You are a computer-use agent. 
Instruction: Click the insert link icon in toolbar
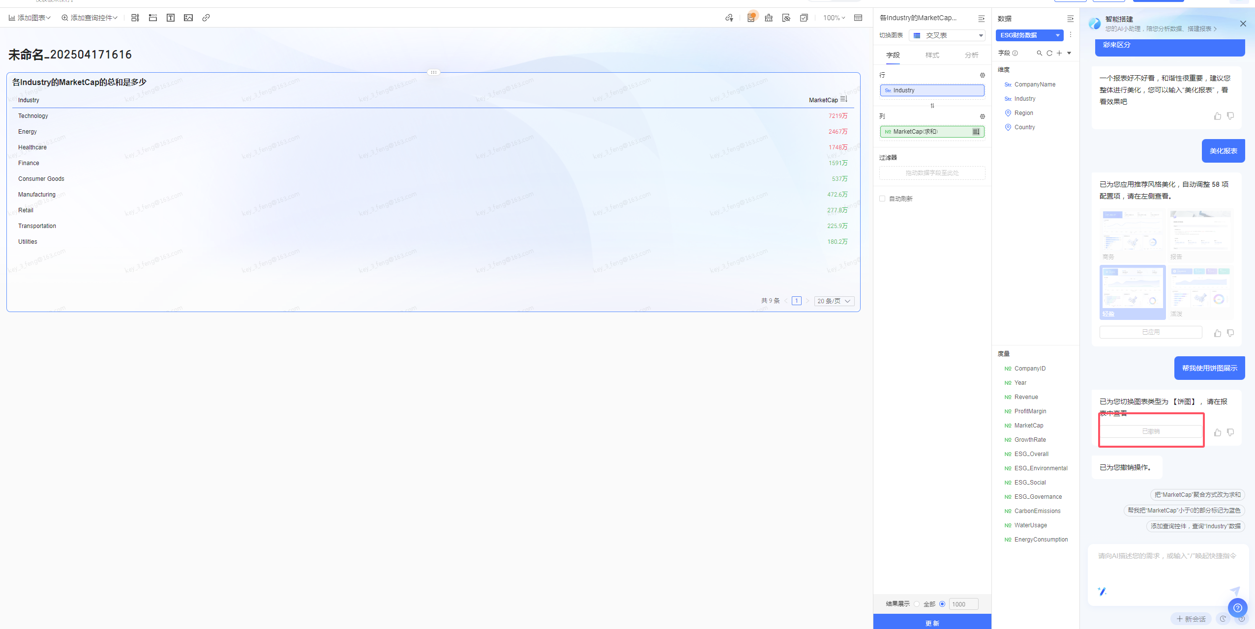pyautogui.click(x=206, y=18)
